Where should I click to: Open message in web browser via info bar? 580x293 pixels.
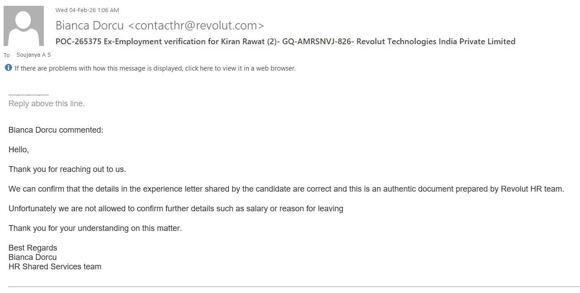pyautogui.click(x=155, y=68)
